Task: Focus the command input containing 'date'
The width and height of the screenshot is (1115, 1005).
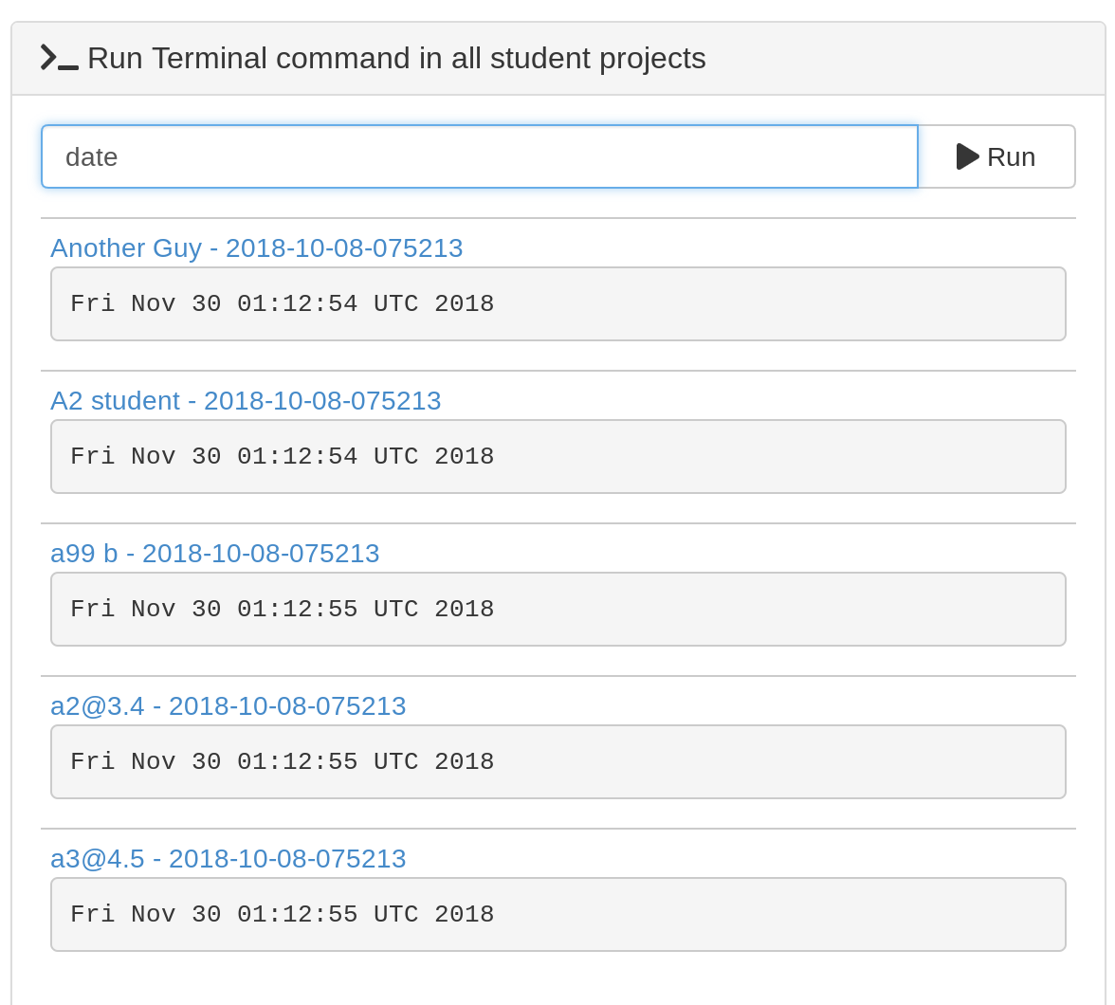Action: [x=479, y=156]
